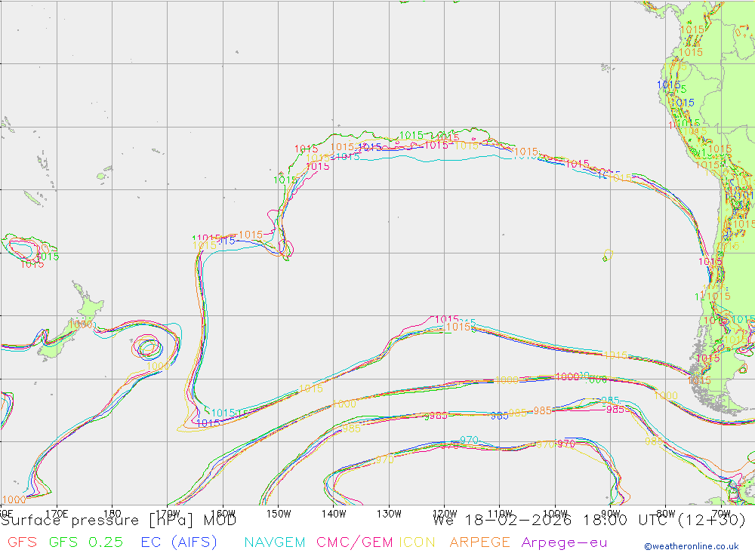Click the 140W longitude label
The image size is (755, 553).
(333, 513)
